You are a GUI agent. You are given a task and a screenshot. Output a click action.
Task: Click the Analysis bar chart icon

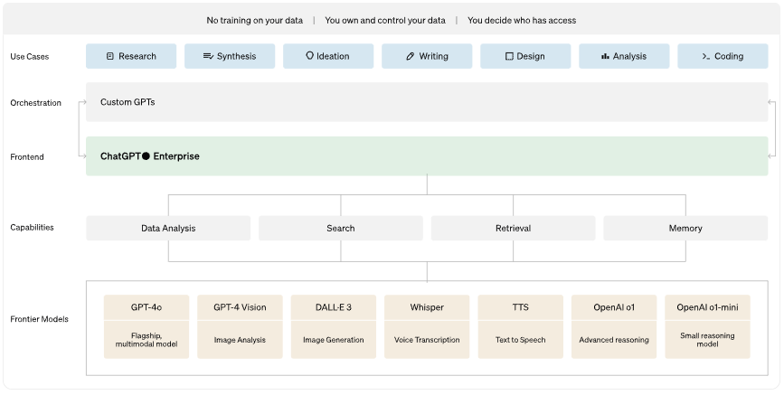pyautogui.click(x=605, y=56)
